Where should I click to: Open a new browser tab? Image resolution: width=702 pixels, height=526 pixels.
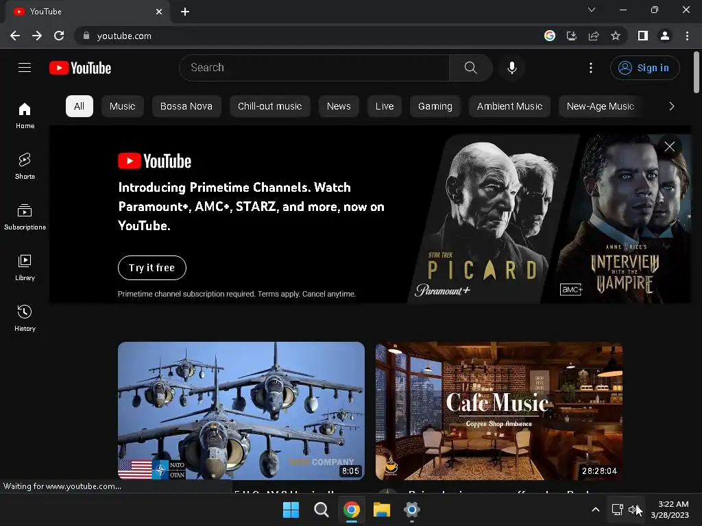coord(185,12)
